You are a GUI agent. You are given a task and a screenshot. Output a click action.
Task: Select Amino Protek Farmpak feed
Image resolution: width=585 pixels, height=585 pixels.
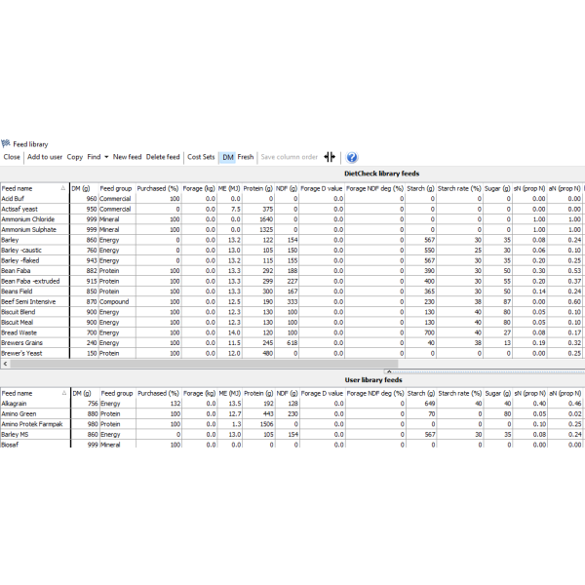(32, 424)
